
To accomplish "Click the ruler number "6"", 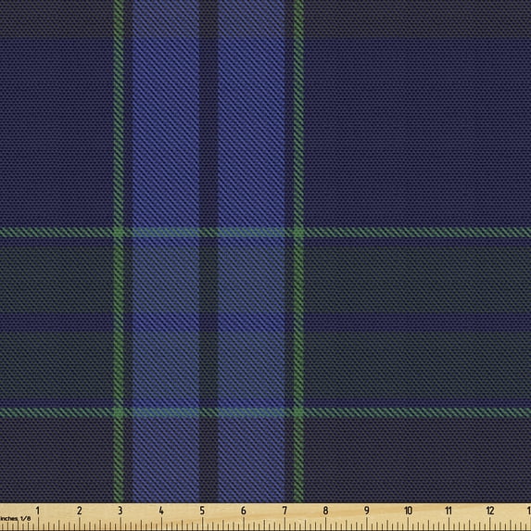I will coord(244,511).
